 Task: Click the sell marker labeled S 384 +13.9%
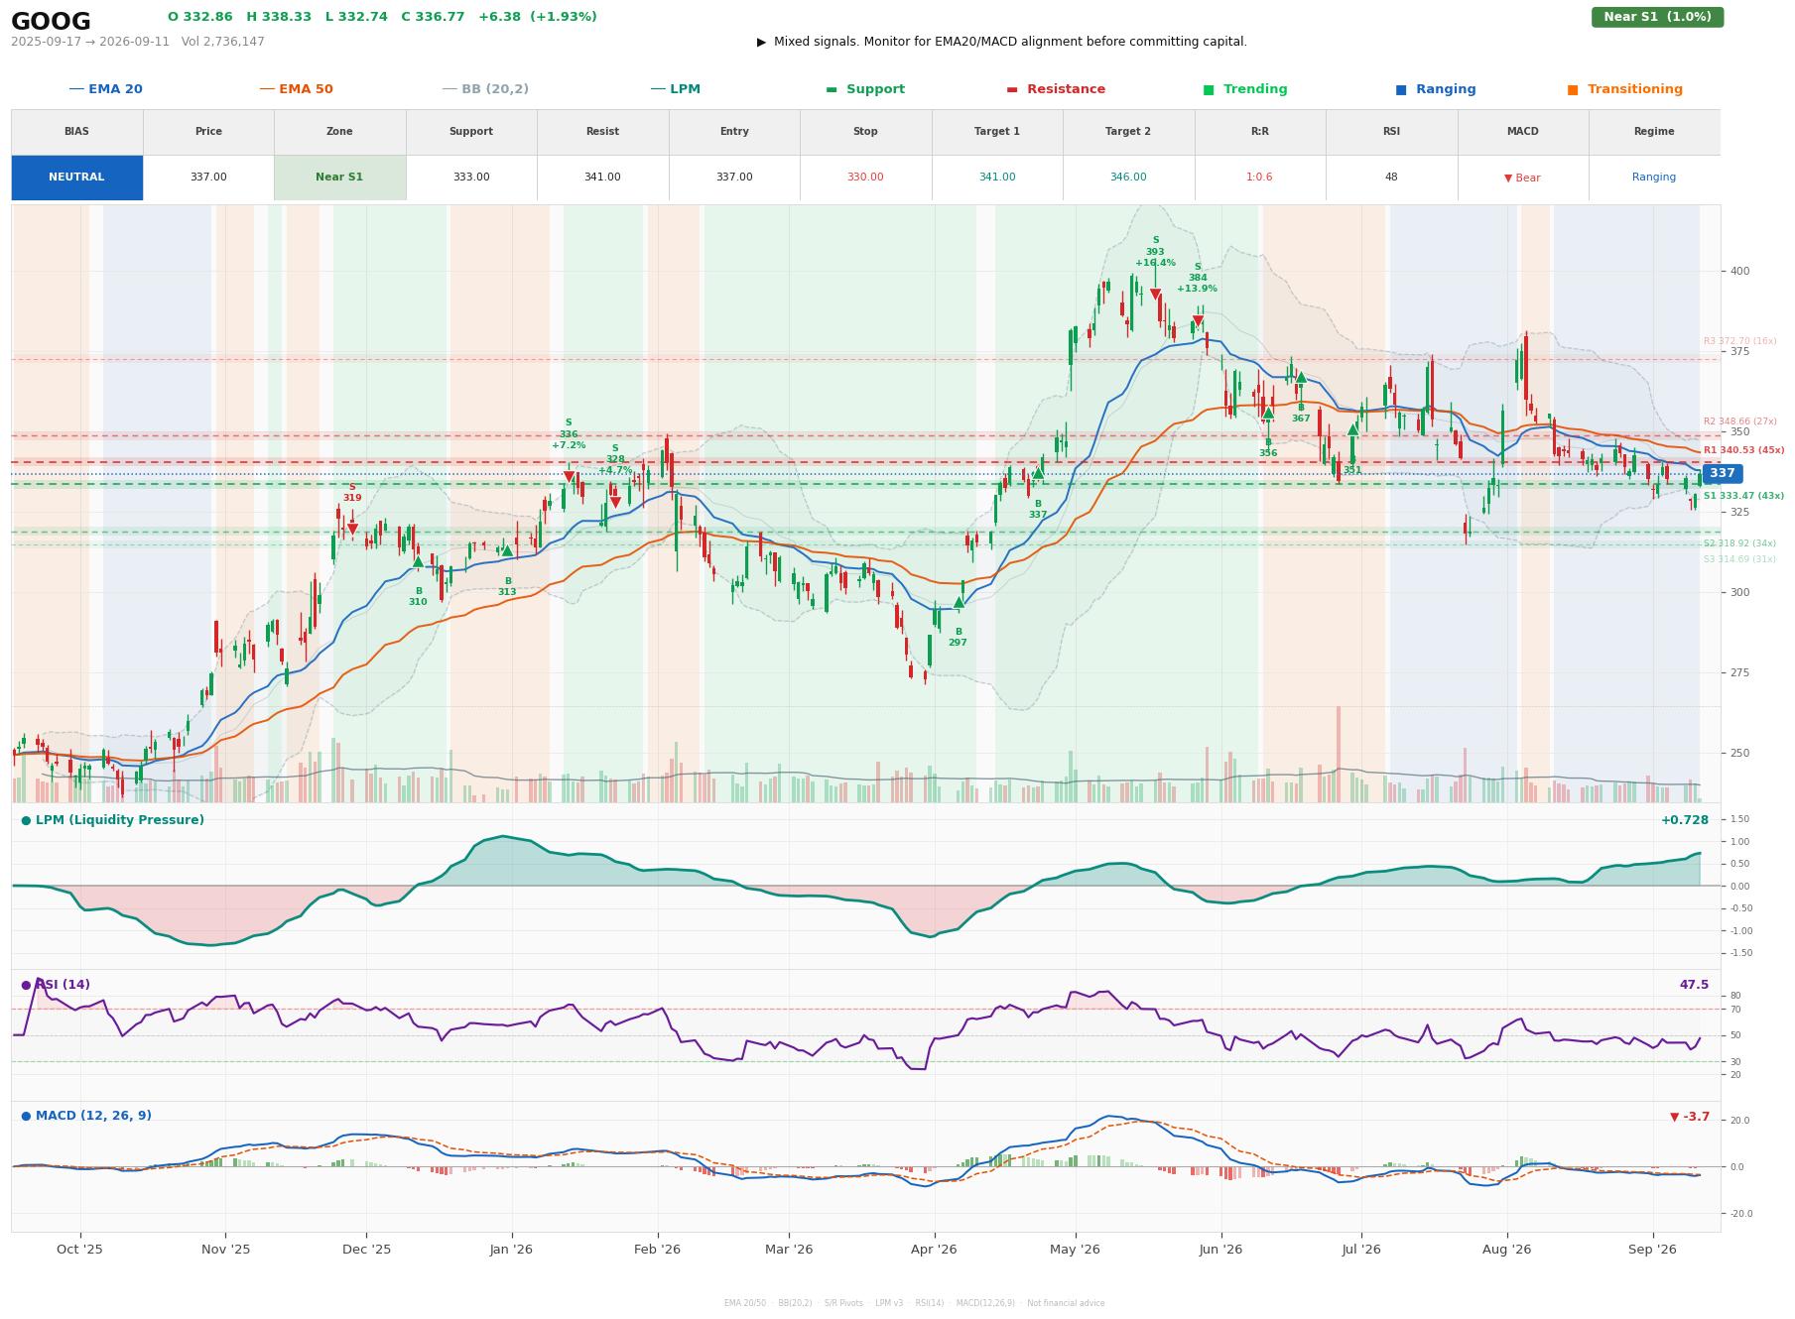tap(1198, 320)
